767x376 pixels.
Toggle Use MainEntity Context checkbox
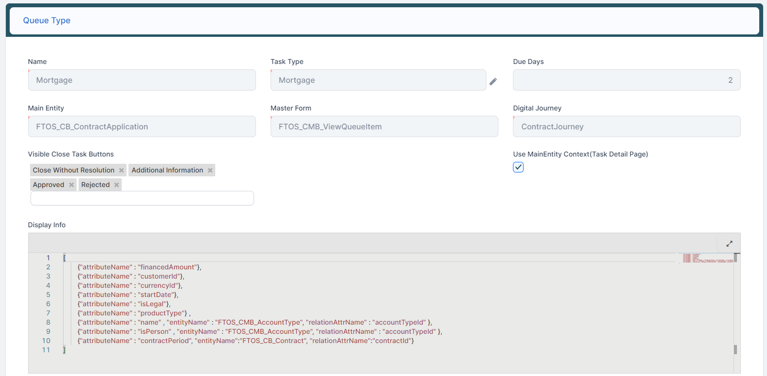(x=518, y=167)
